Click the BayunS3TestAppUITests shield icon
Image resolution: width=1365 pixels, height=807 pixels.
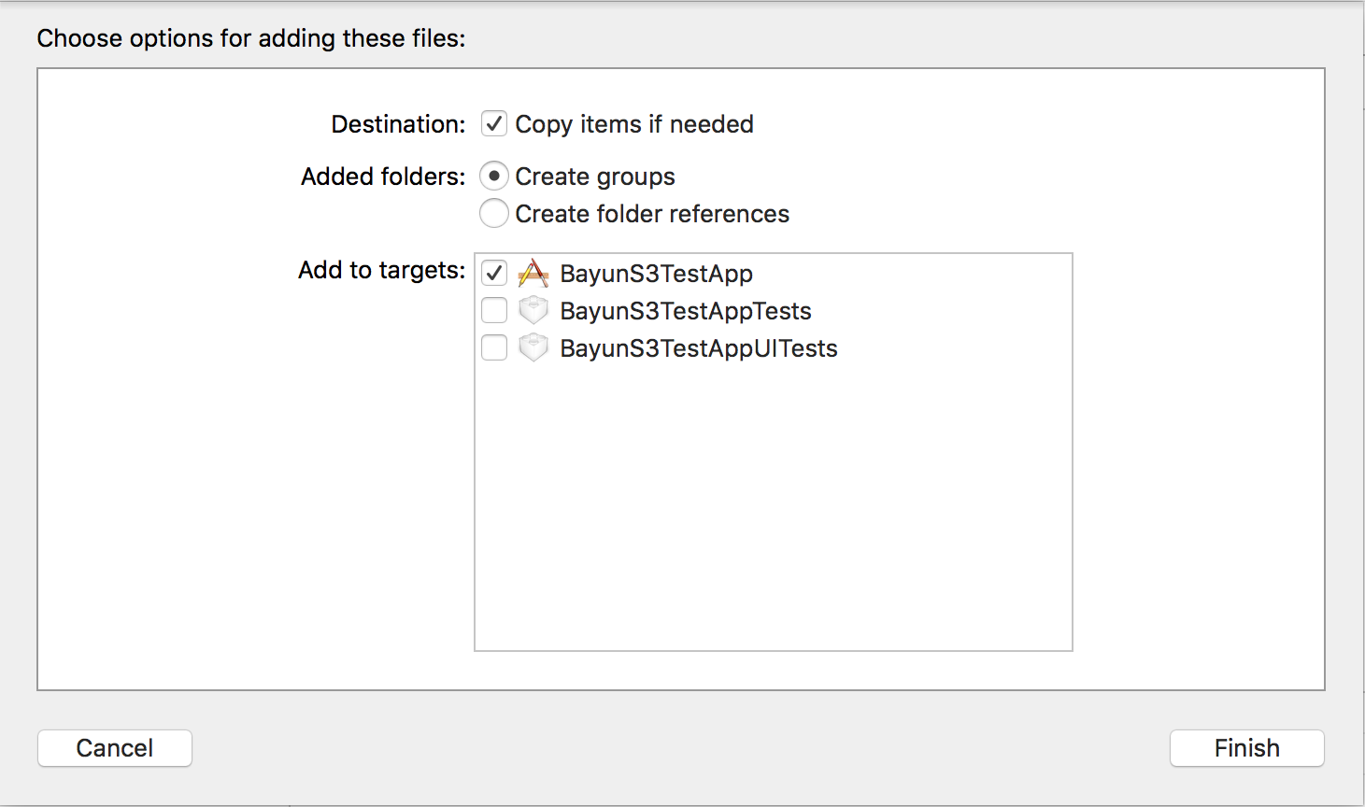coord(533,347)
